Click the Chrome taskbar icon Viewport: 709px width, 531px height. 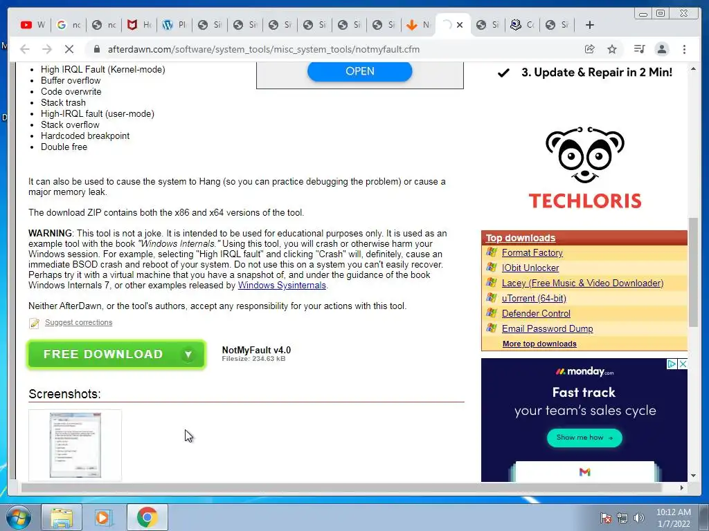click(x=147, y=517)
